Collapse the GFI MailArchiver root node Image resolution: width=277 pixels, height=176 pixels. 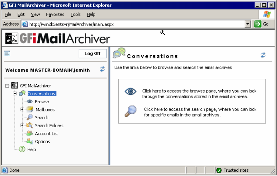[7, 86]
